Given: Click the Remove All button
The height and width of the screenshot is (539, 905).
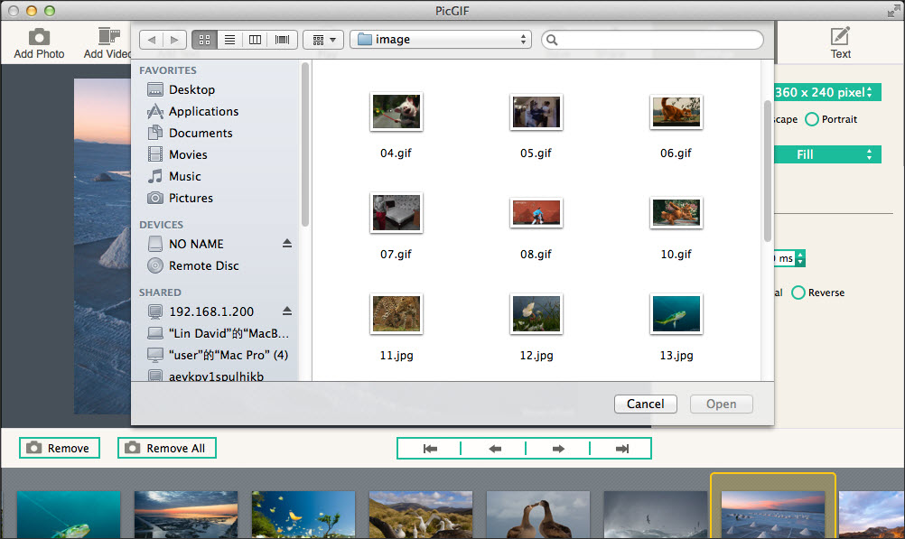Looking at the screenshot, I should pos(167,448).
